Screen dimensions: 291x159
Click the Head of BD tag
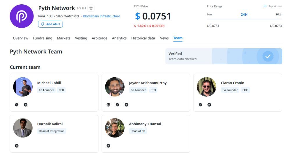138,131
